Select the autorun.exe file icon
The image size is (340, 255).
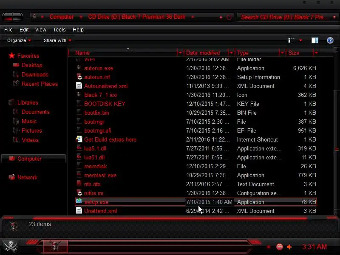79,68
